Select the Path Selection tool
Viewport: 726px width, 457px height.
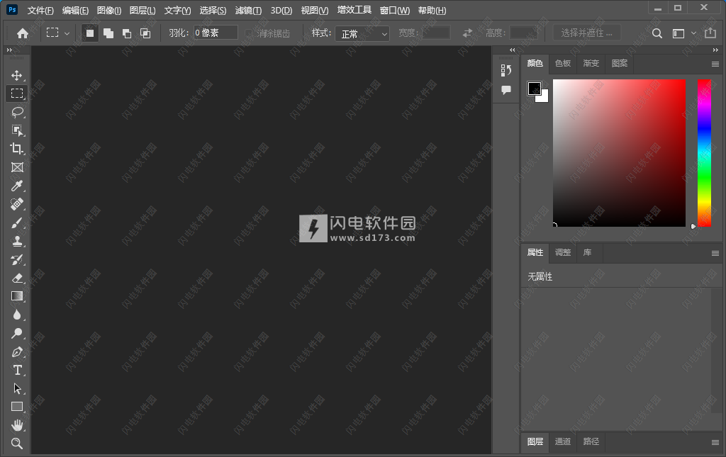[x=17, y=388]
